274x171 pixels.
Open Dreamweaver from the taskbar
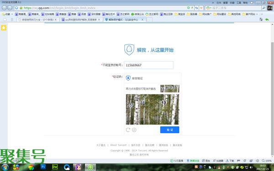coord(55,167)
